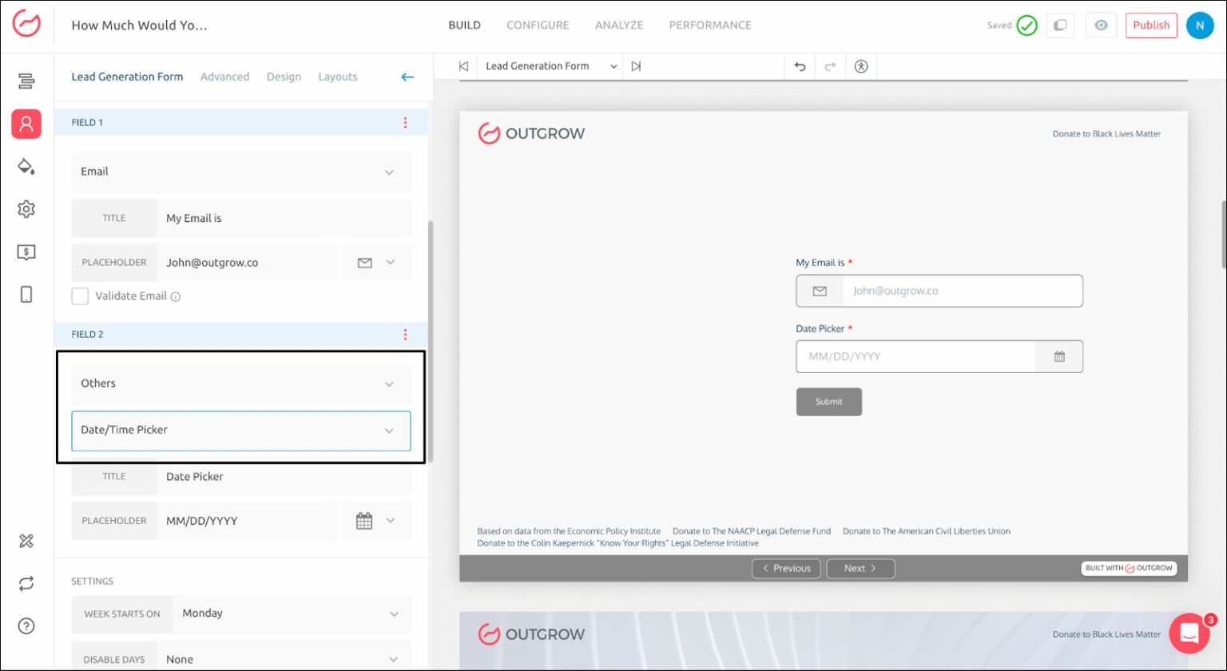Expand the Week Starts On Monday dropdown
The image size is (1227, 671).
(291, 613)
